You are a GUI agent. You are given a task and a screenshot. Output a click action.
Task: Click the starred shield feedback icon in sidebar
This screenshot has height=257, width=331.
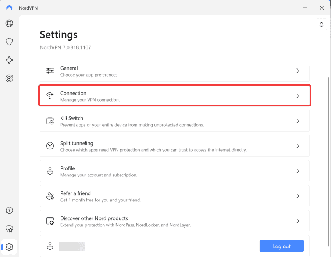9,229
